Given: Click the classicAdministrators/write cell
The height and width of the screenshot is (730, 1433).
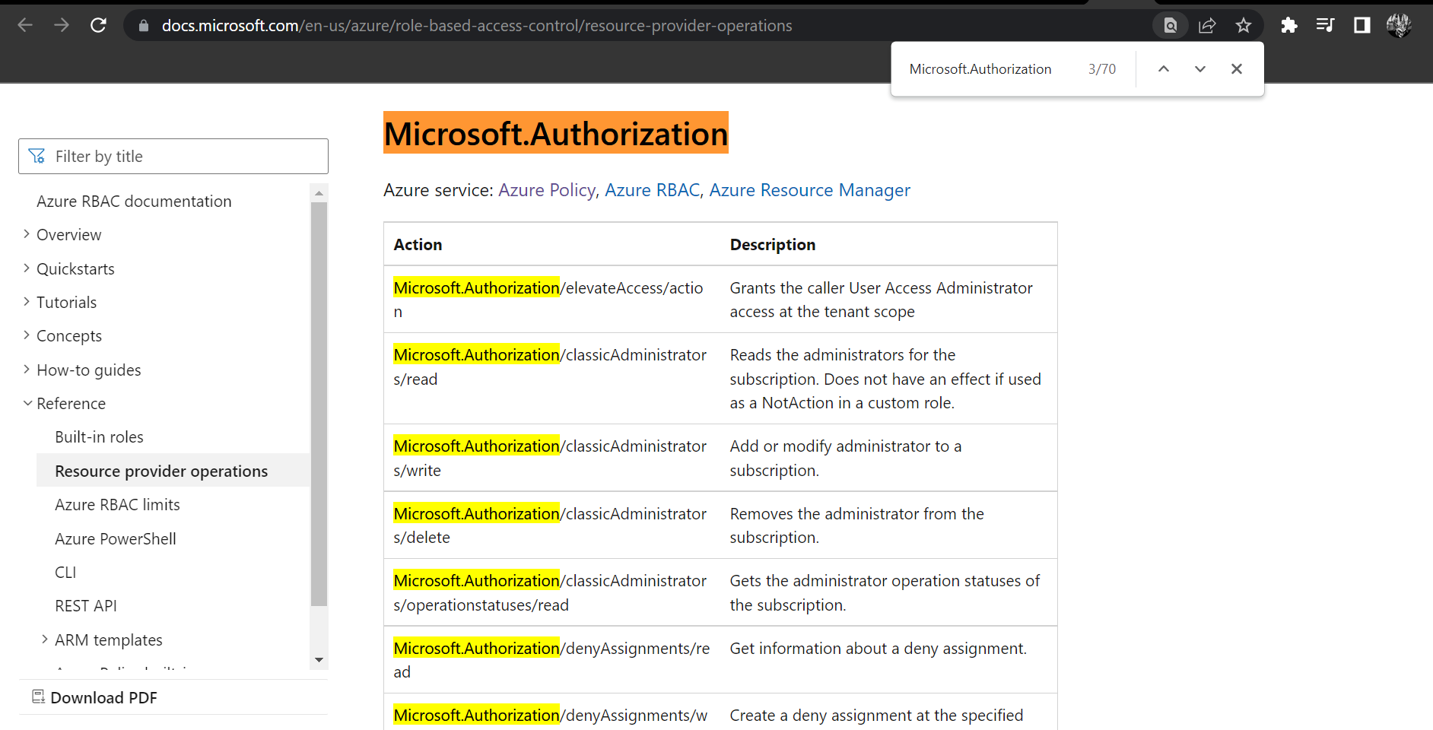Looking at the screenshot, I should [551, 458].
